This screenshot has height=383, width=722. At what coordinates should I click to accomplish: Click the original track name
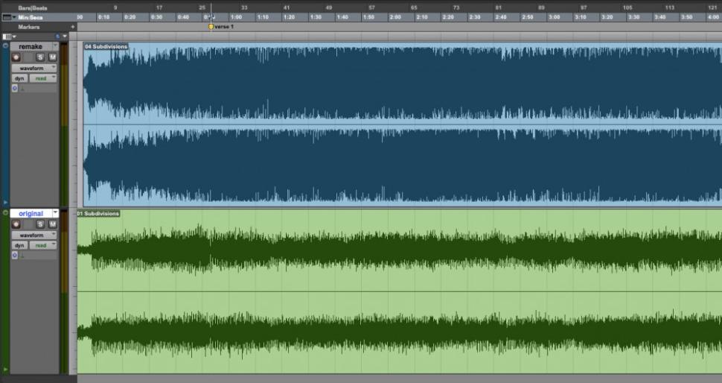31,213
